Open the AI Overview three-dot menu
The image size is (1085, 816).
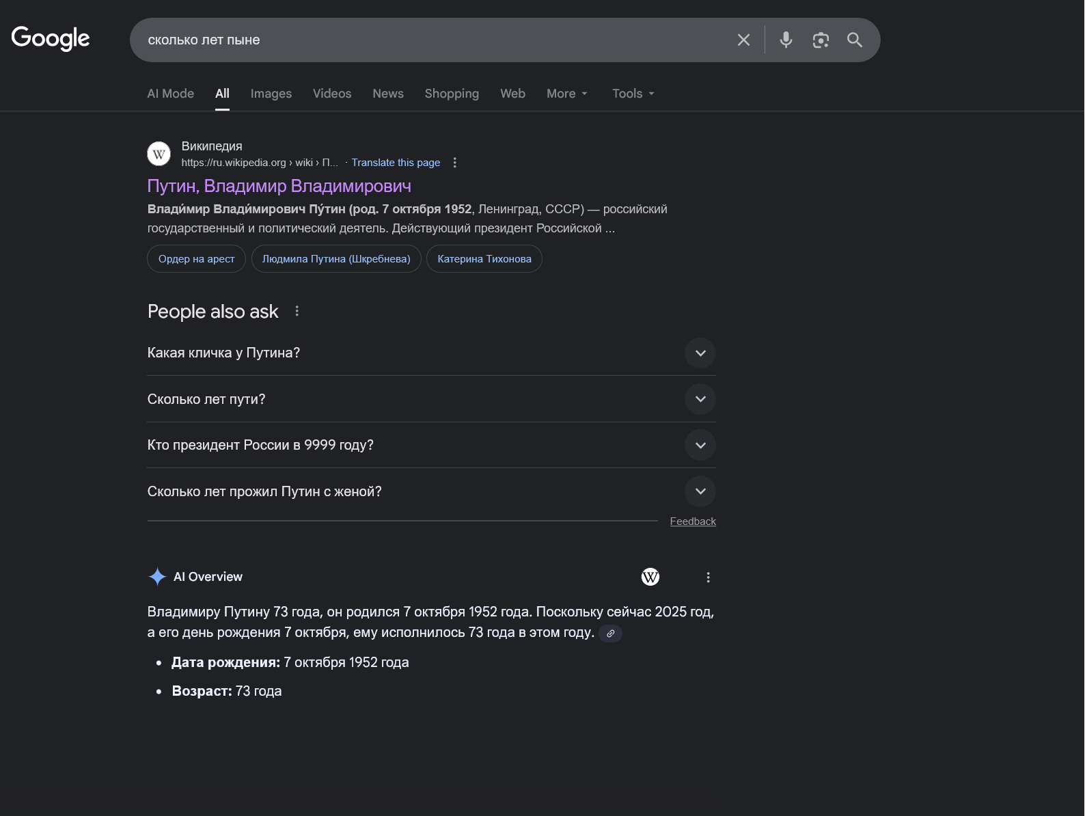click(x=708, y=577)
